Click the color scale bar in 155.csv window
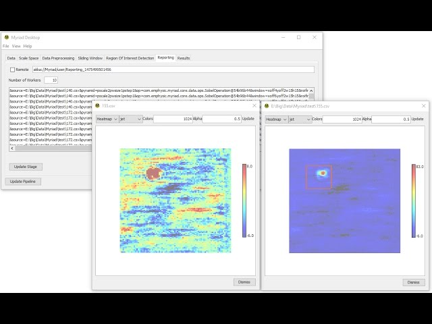This screenshot has width=432, height=324. tap(244, 200)
